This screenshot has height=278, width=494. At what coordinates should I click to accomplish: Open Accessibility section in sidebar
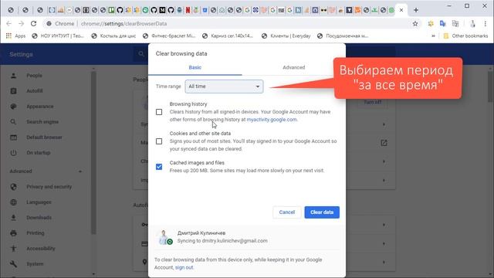(x=41, y=249)
